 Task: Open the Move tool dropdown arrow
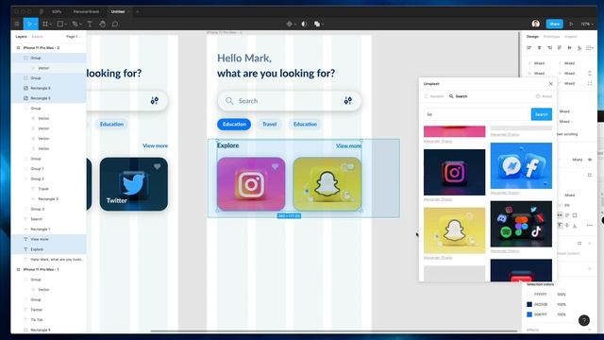point(35,25)
